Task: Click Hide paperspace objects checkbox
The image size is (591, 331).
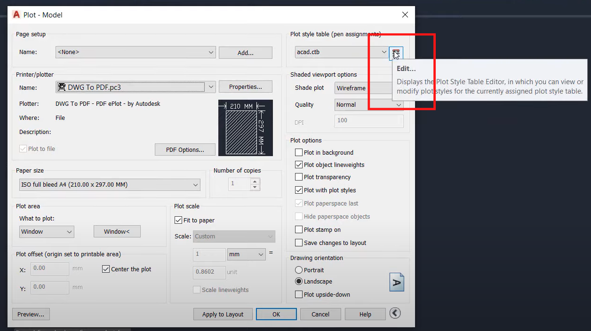Action: pyautogui.click(x=298, y=216)
